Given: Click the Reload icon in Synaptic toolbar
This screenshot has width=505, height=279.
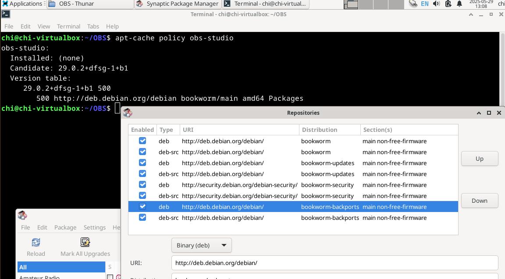Looking at the screenshot, I should pos(36,242).
